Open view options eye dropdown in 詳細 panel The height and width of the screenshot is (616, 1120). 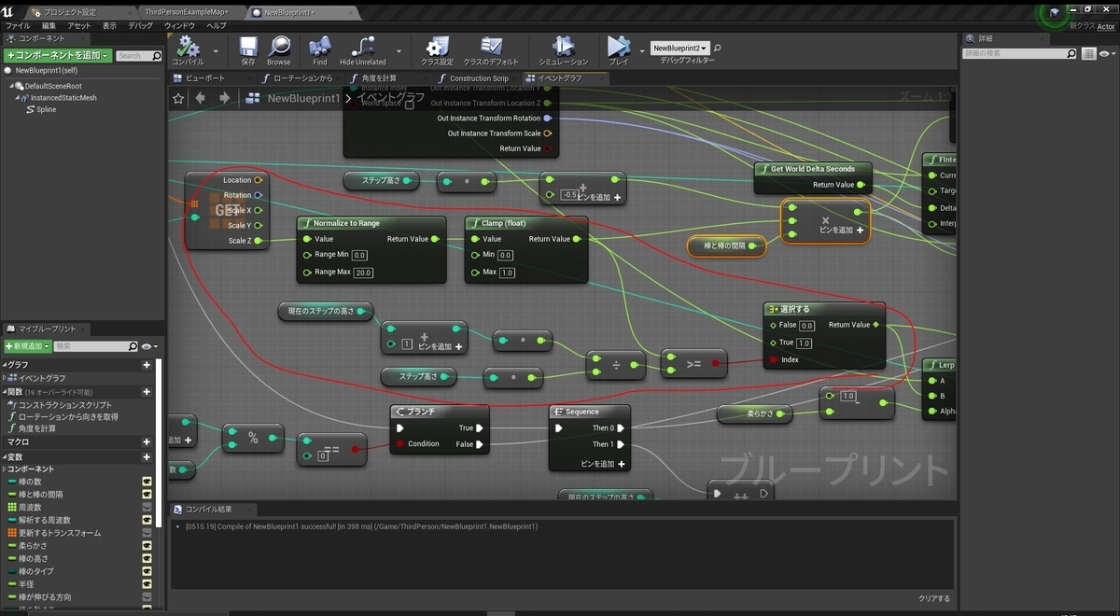point(1107,54)
